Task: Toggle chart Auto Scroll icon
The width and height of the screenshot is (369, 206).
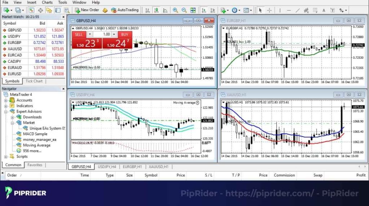Action: pyautogui.click(x=204, y=10)
